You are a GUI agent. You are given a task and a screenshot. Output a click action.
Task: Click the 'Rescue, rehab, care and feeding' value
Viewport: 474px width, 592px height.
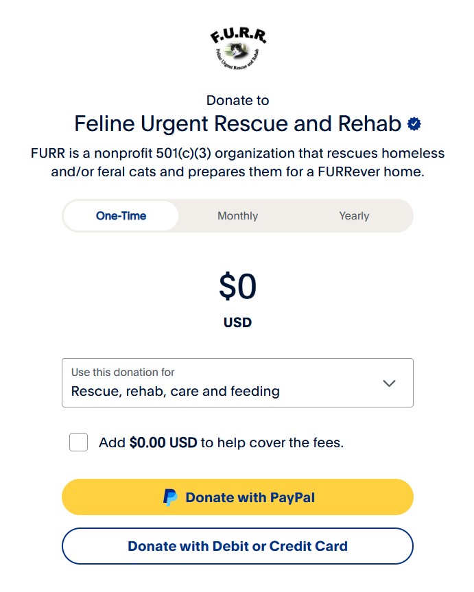tap(176, 392)
